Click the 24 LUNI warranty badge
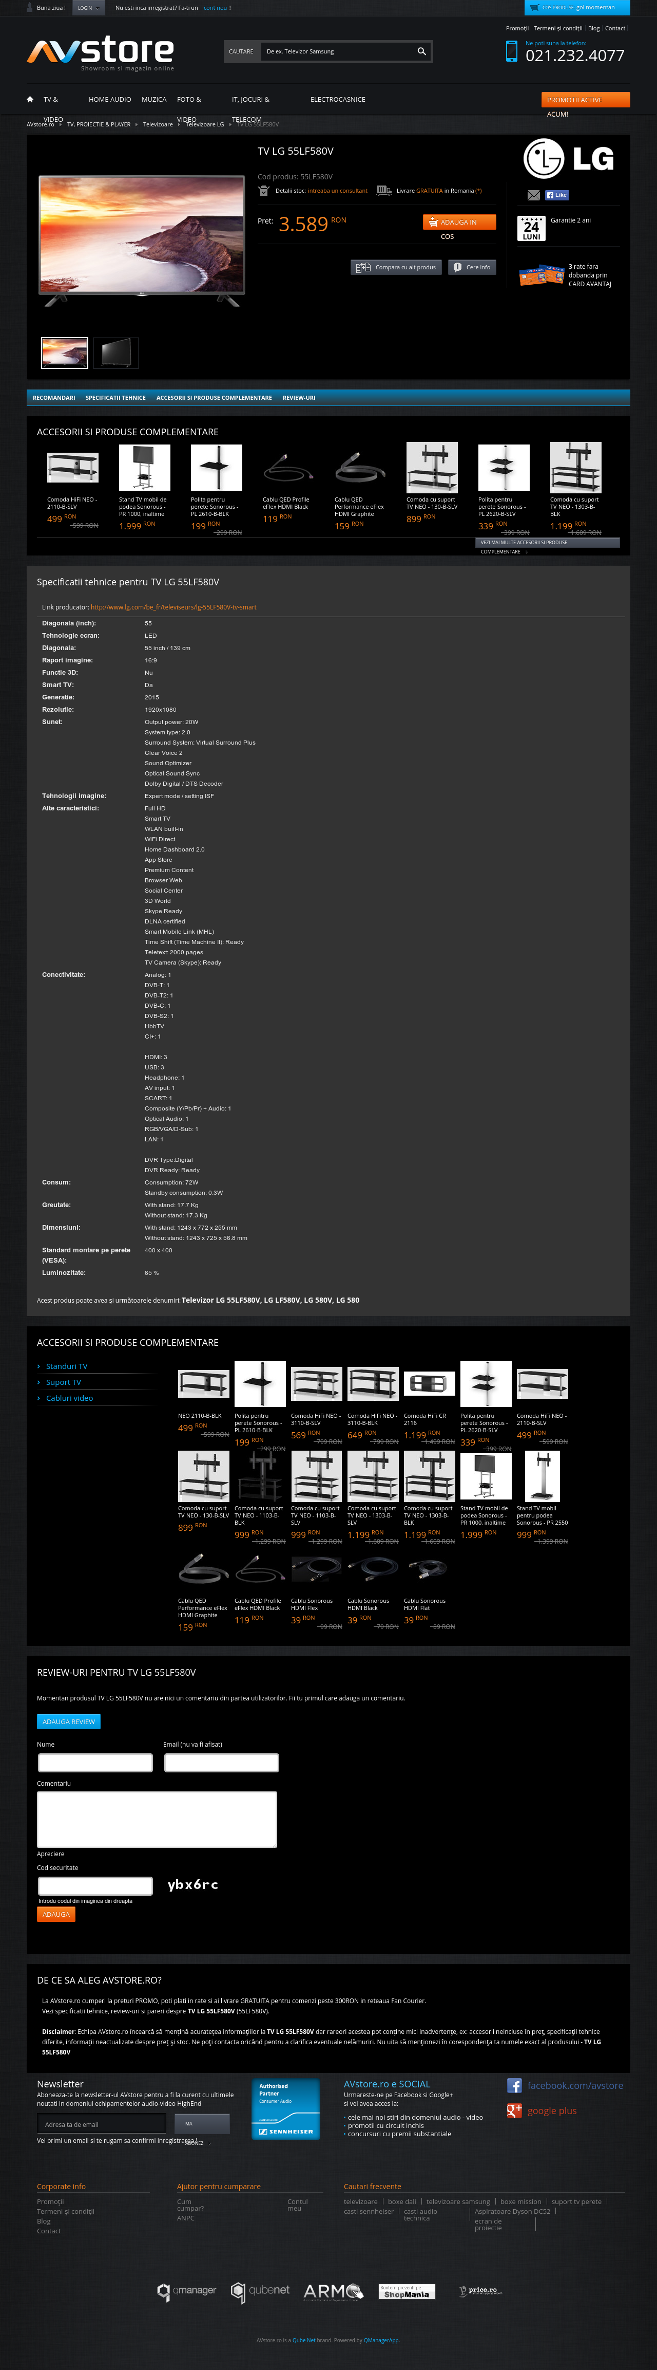Image resolution: width=657 pixels, height=2370 pixels. (531, 228)
